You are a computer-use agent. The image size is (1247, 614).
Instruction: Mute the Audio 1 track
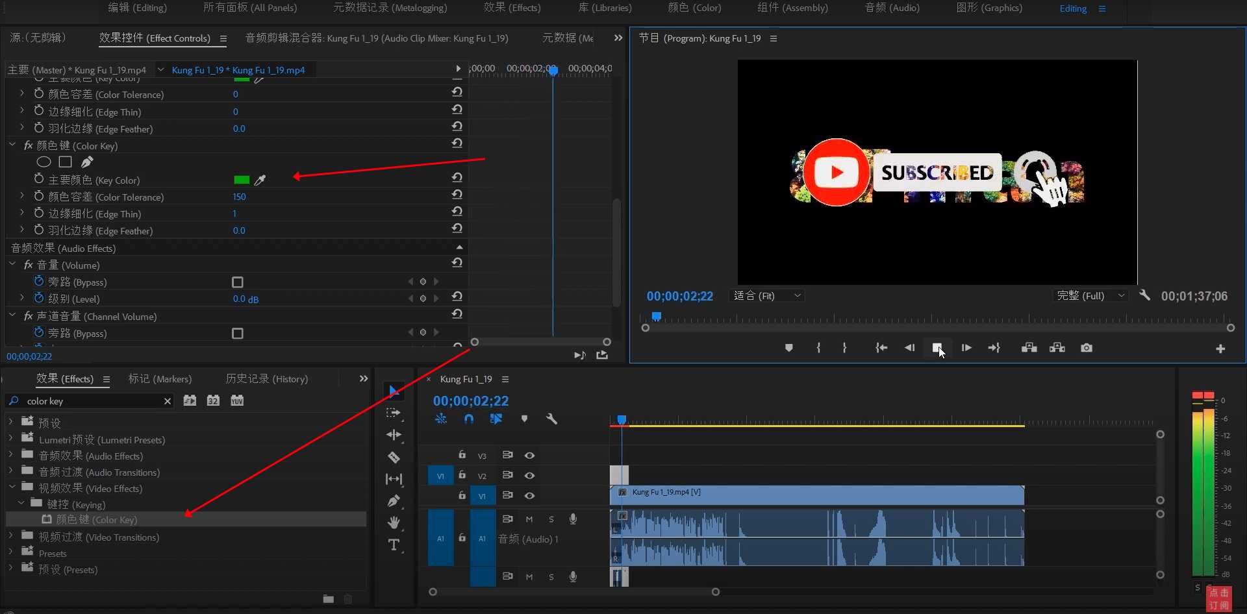[x=529, y=519]
